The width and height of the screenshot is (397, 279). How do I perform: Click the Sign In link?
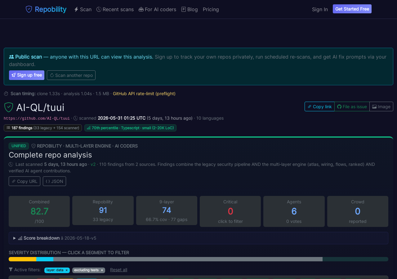point(320,9)
